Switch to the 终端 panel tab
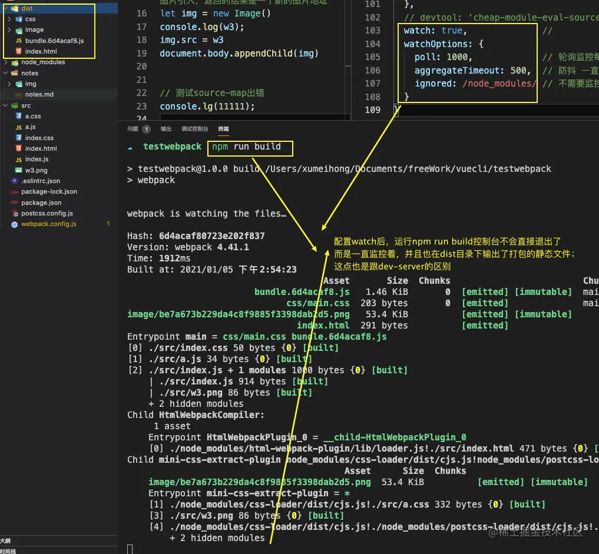The width and height of the screenshot is (599, 554). (x=223, y=129)
